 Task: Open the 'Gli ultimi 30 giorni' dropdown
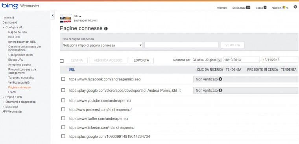click(x=206, y=60)
